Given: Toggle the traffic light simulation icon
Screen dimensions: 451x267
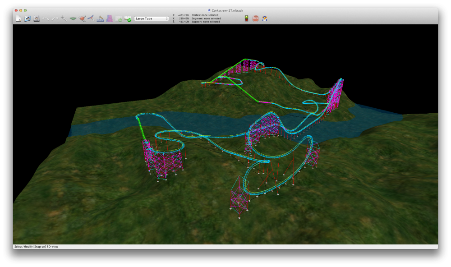Looking at the screenshot, I should point(246,18).
